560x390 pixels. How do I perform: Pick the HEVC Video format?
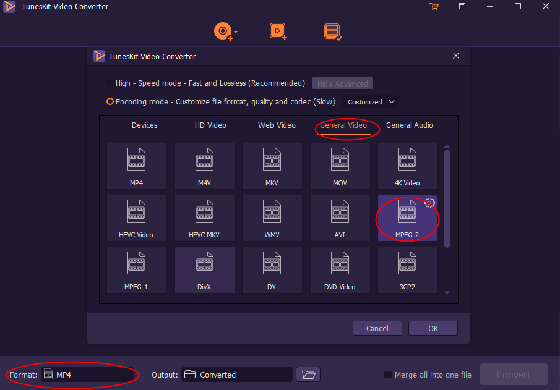[136, 218]
